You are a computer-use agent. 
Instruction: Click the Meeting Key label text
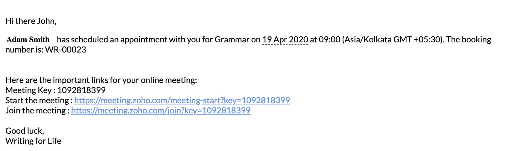coord(28,90)
